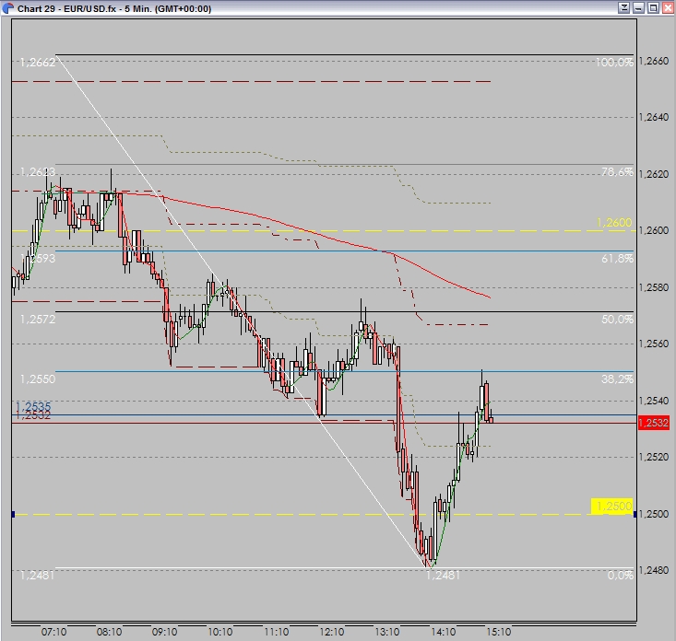
Task: Click the blue handle at right end of 1,2500 line
Action: (x=635, y=514)
